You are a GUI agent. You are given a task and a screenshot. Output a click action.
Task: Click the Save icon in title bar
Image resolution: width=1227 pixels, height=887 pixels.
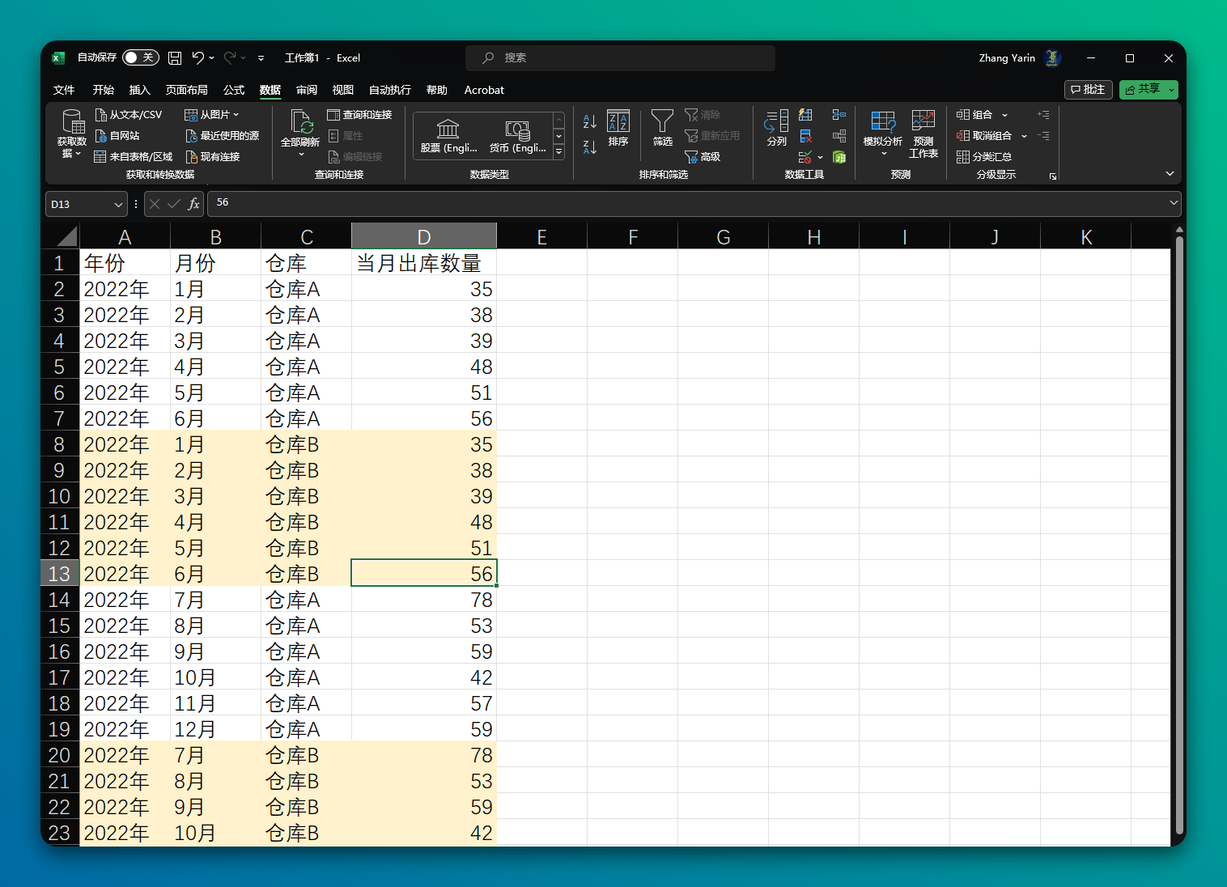click(175, 57)
